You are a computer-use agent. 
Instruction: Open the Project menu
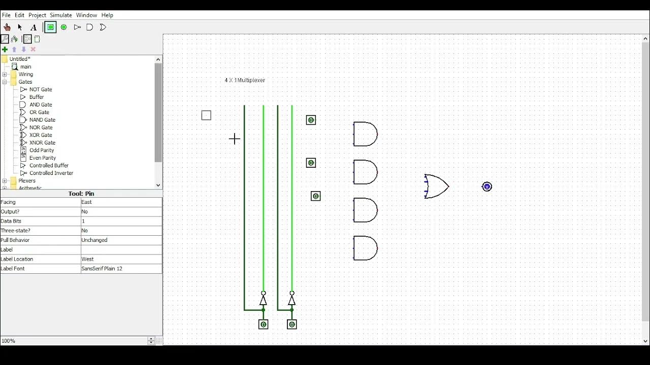[37, 15]
